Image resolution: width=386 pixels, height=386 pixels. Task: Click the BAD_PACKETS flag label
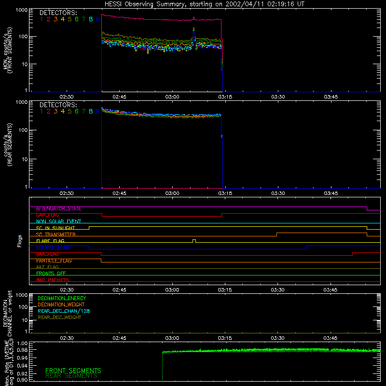(53, 280)
